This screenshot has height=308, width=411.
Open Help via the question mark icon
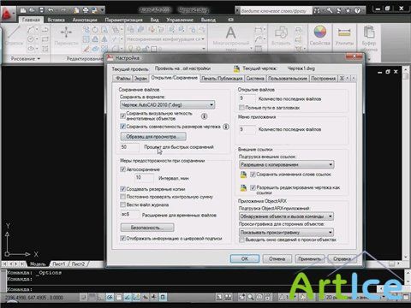click(357, 10)
